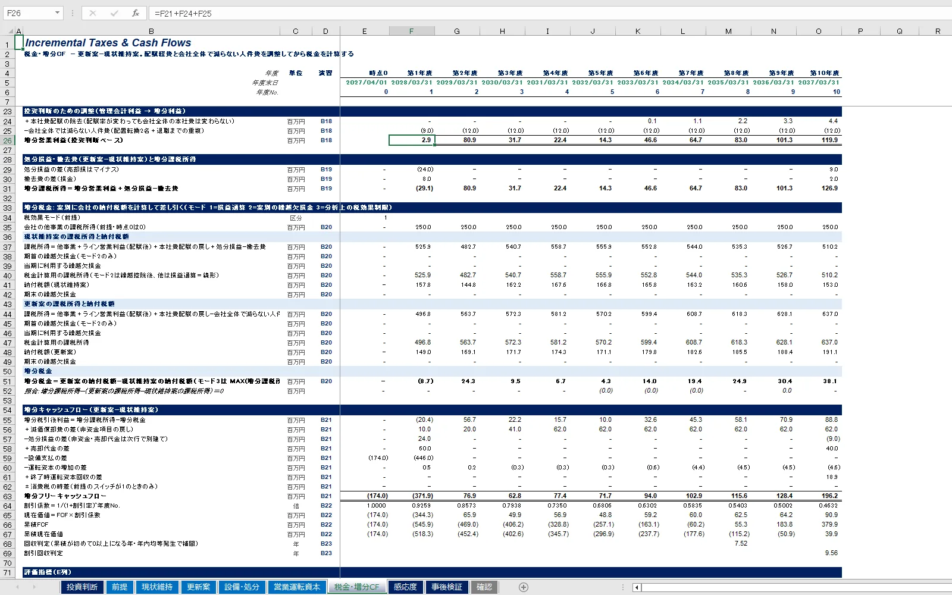
Task: Click the 評価指標(E列) section header
Action: tap(48, 572)
